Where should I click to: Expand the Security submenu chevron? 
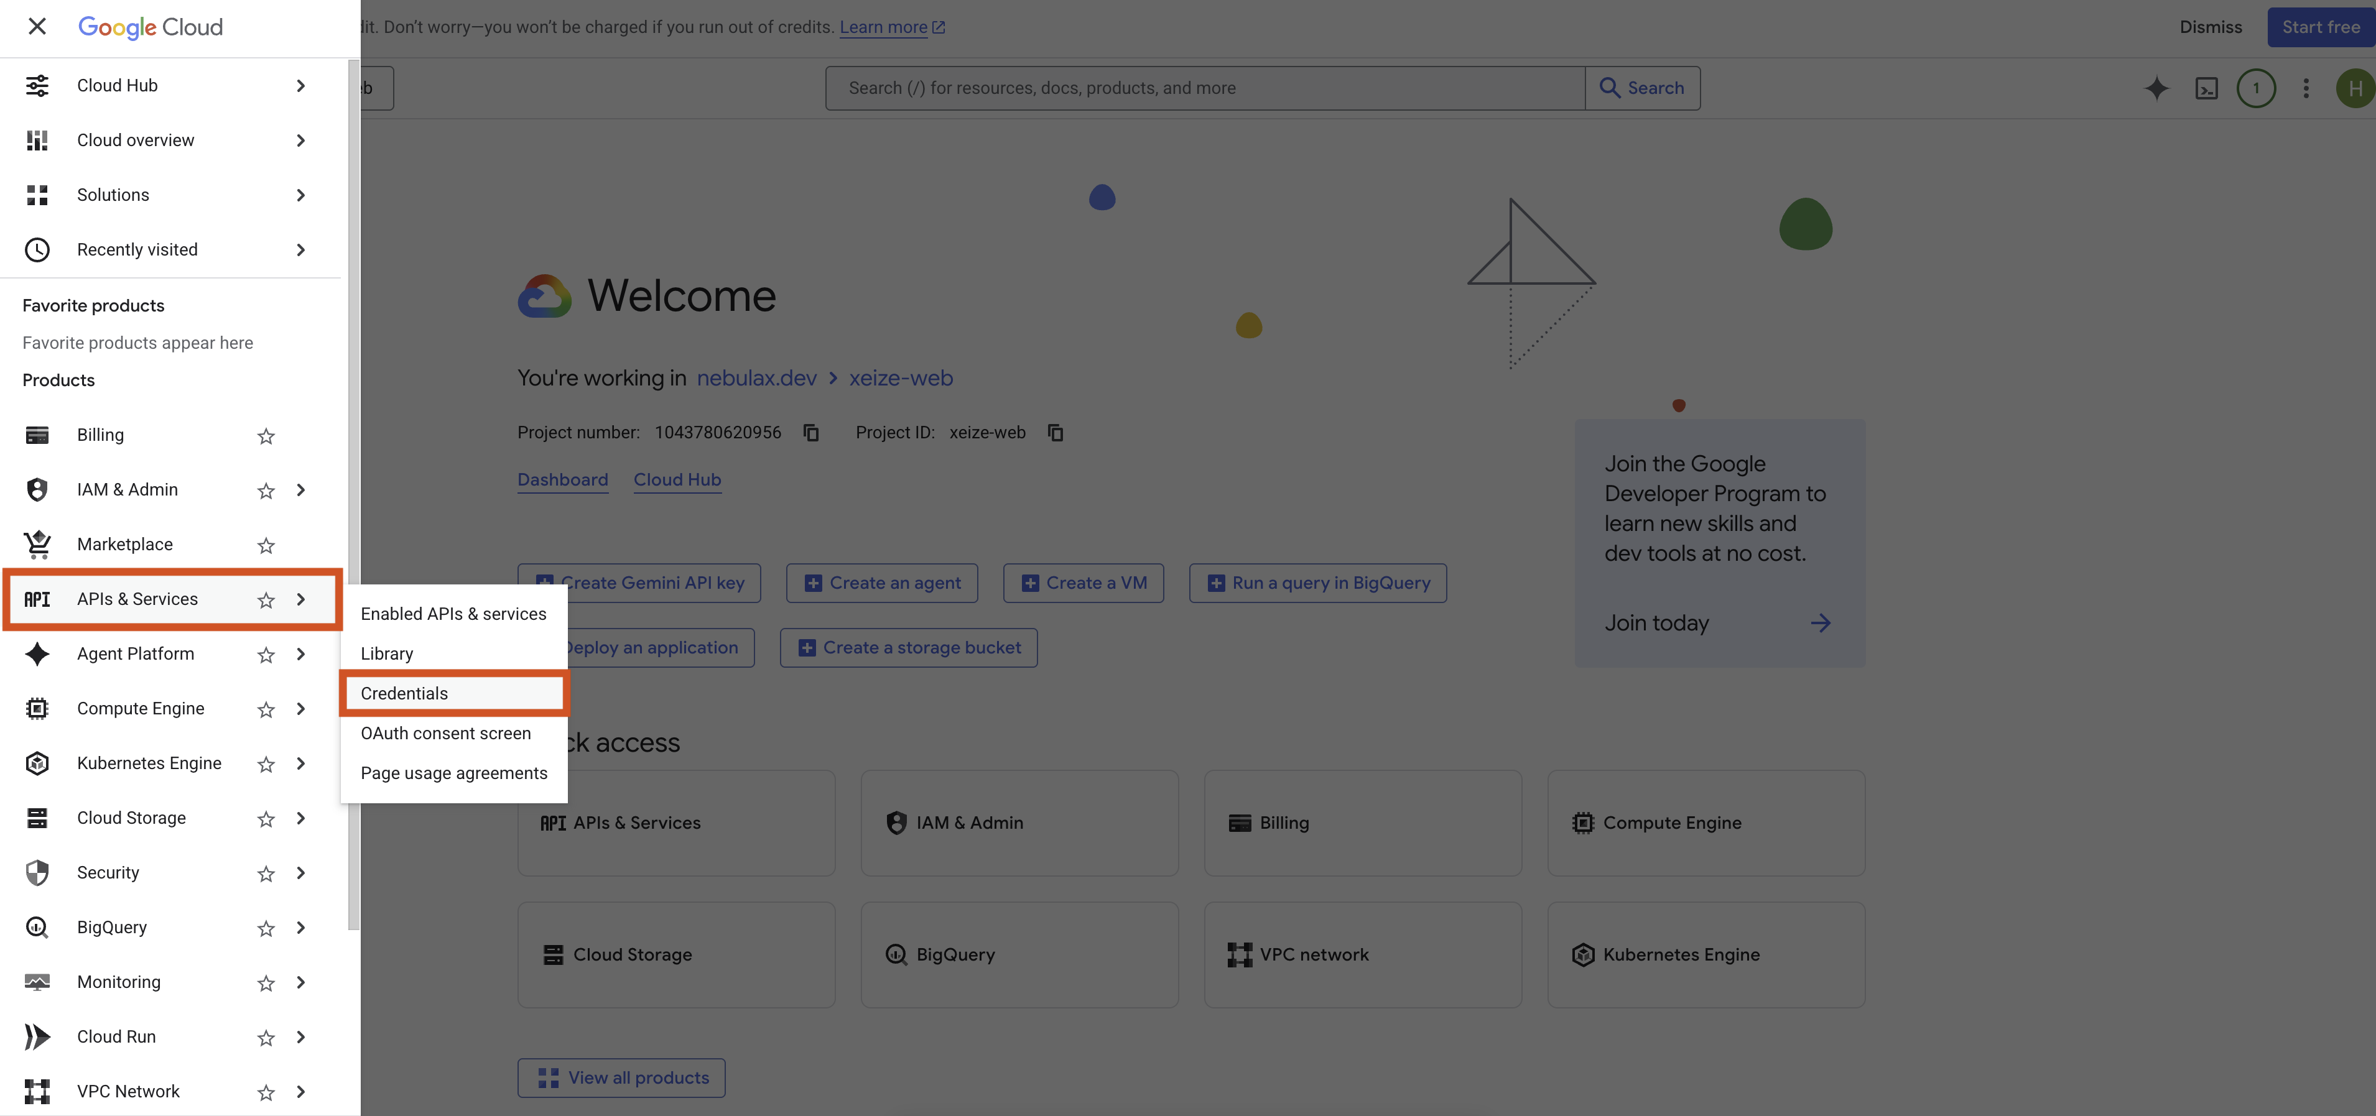click(300, 872)
